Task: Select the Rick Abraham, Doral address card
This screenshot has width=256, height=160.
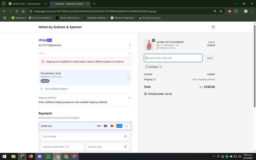Action: (85, 77)
